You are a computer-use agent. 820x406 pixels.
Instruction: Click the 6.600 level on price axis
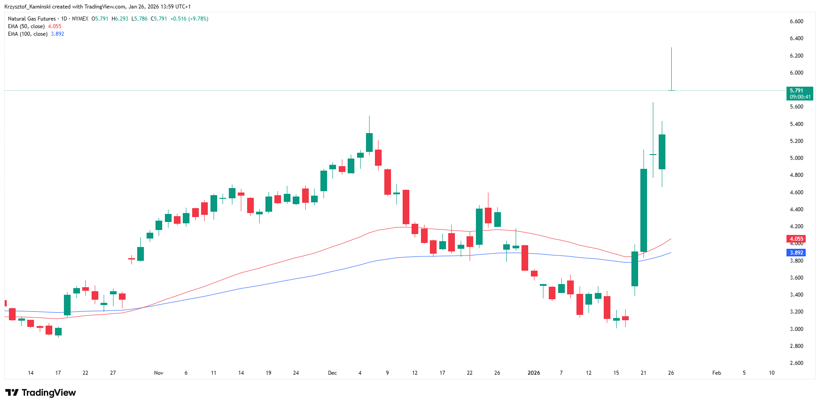coord(796,21)
